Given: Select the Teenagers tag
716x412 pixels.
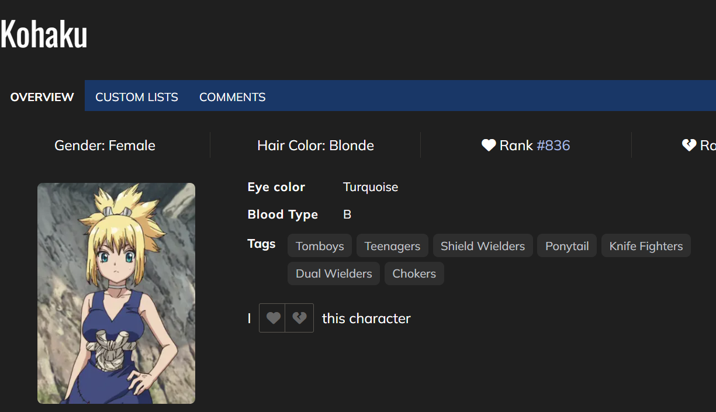Looking at the screenshot, I should pyautogui.click(x=392, y=246).
